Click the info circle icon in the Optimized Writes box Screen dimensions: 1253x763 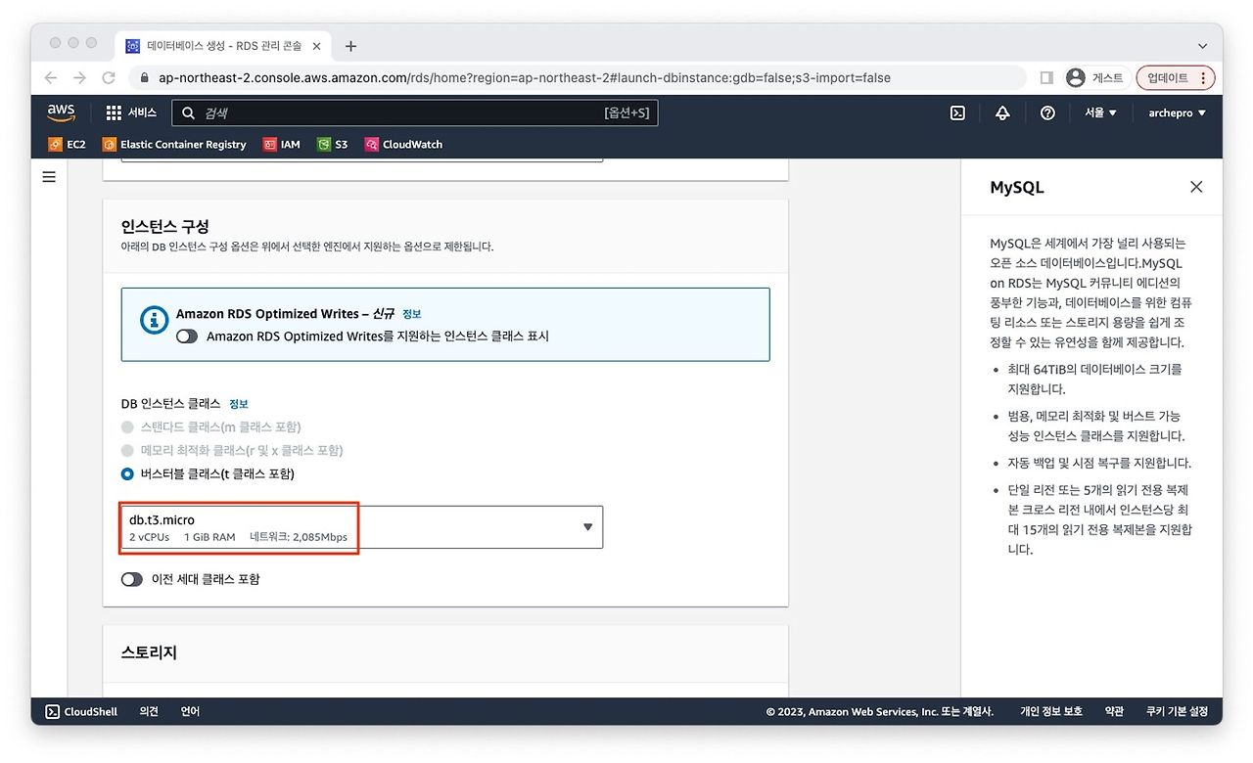tap(154, 320)
